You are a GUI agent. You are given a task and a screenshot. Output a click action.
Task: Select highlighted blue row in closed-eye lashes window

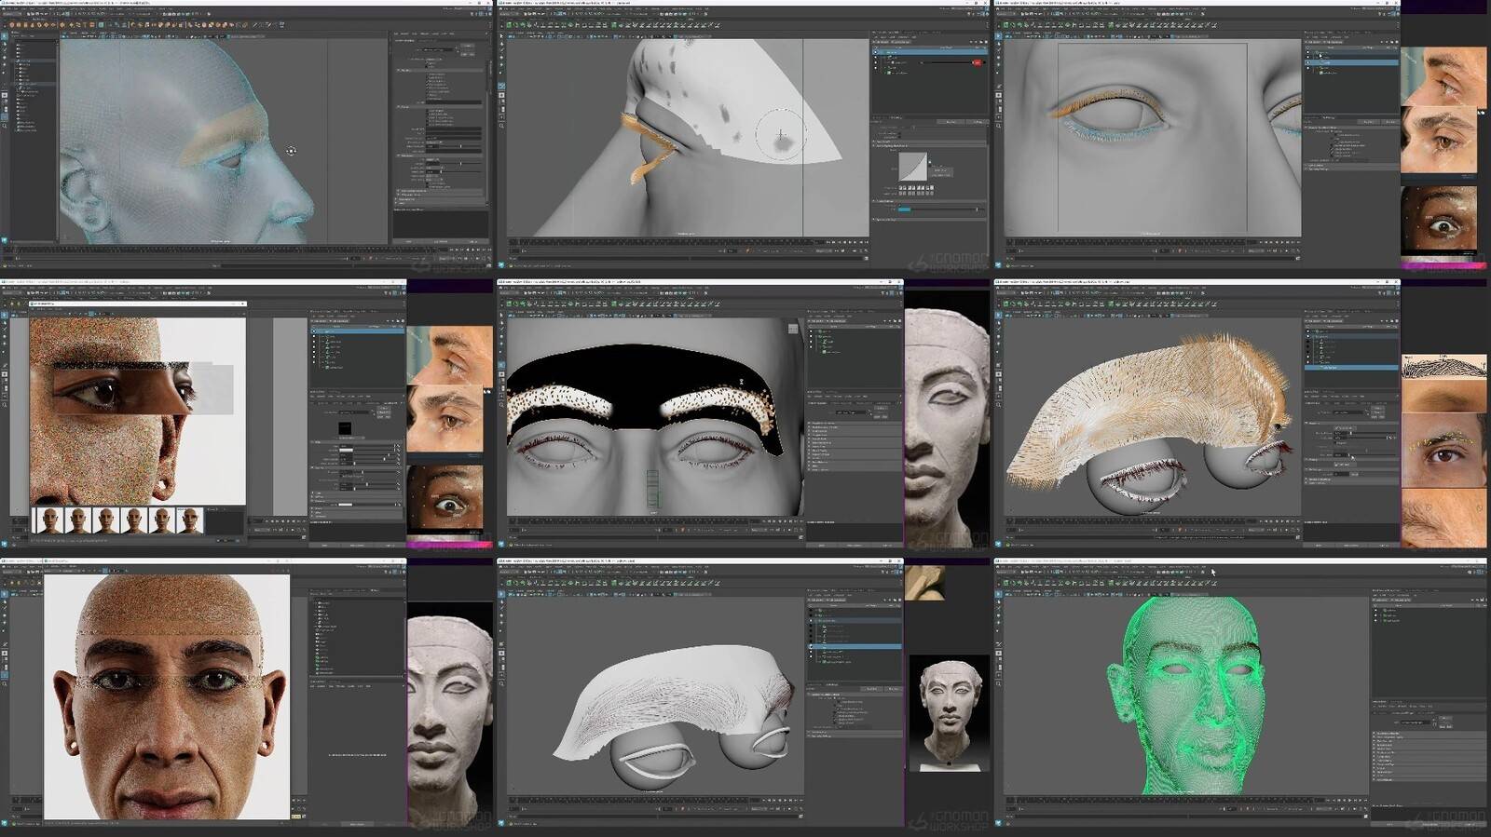(1352, 62)
